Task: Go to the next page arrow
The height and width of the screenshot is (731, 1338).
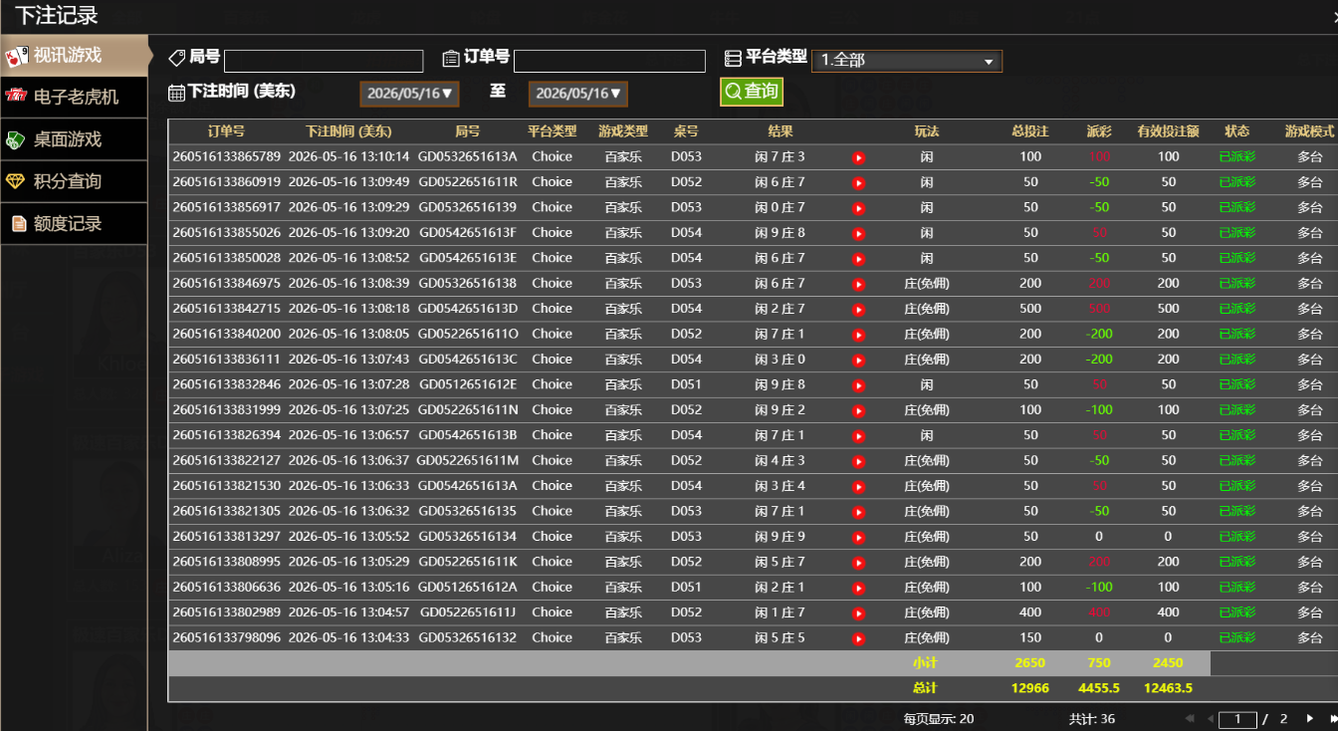Action: tap(1310, 718)
